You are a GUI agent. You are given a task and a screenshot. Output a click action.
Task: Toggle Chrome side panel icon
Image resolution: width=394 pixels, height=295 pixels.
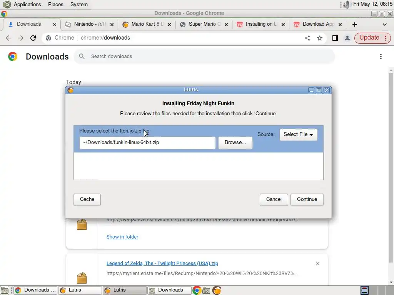click(335, 38)
